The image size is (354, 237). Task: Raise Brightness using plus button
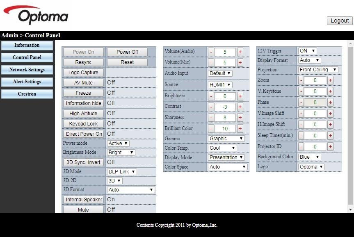240,96
